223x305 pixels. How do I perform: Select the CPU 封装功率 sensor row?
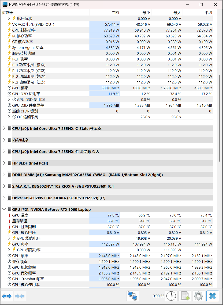pyautogui.click(x=110, y=30)
